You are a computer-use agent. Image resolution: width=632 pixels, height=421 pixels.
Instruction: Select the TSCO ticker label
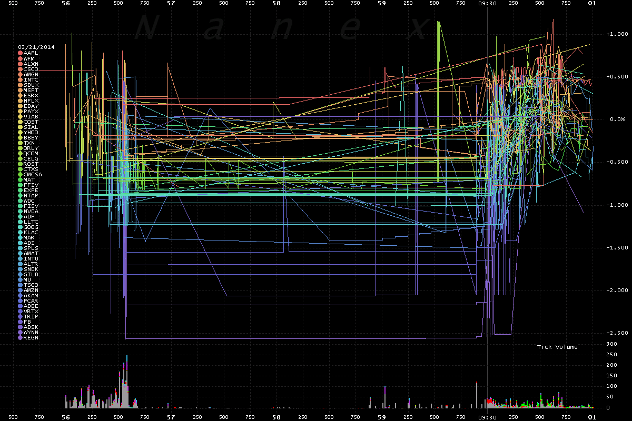click(x=31, y=285)
